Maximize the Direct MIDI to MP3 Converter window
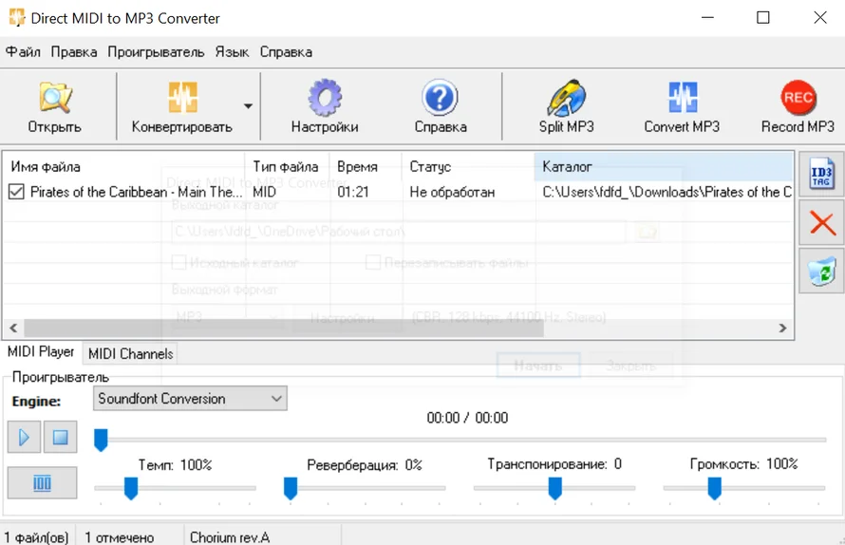Viewport: 845px width, 545px height. 763,18
